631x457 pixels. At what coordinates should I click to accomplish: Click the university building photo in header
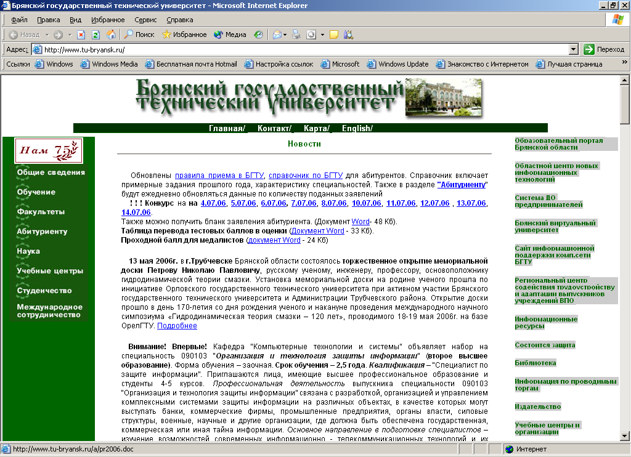point(444,98)
